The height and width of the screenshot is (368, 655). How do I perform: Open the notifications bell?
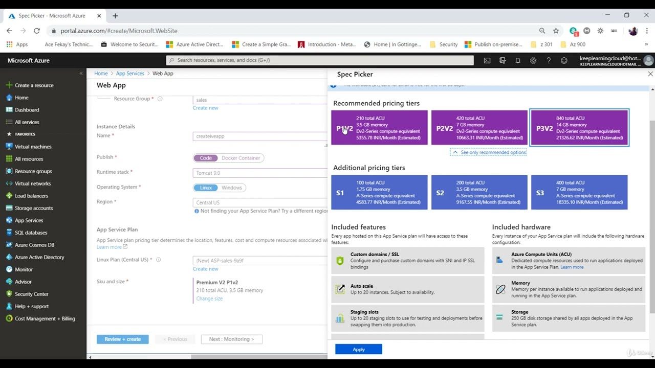518,60
